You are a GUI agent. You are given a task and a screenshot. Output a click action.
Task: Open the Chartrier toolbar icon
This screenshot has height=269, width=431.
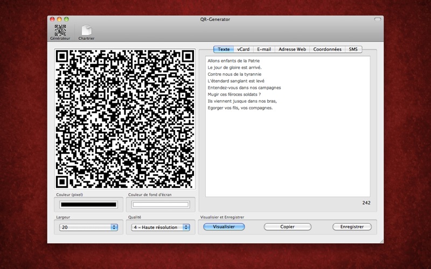pyautogui.click(x=86, y=32)
